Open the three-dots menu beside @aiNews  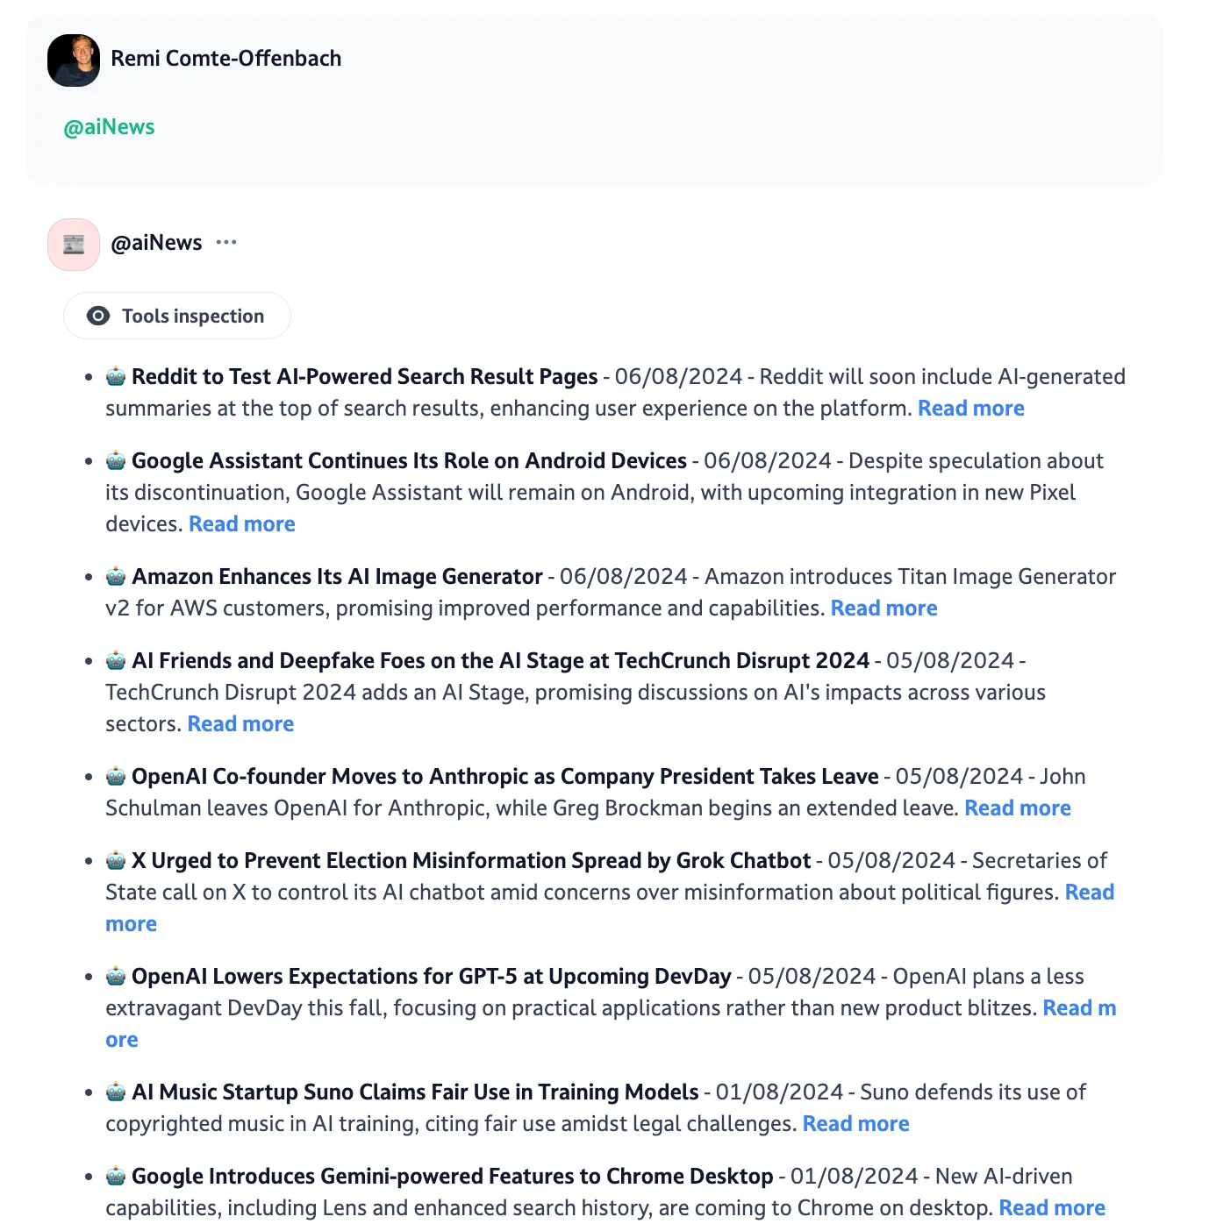click(226, 243)
